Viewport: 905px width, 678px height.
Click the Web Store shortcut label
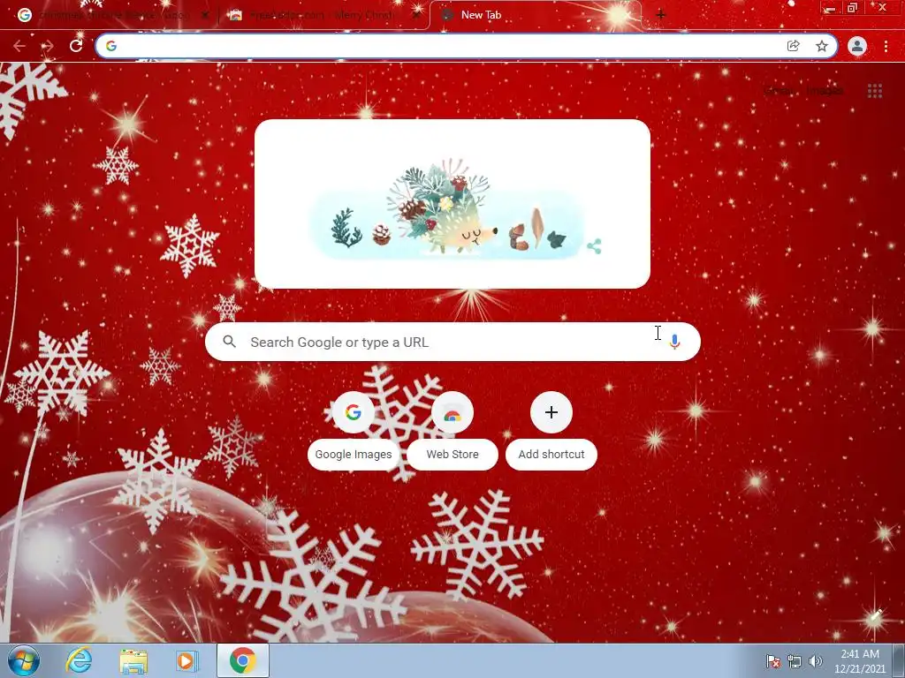coord(452,455)
